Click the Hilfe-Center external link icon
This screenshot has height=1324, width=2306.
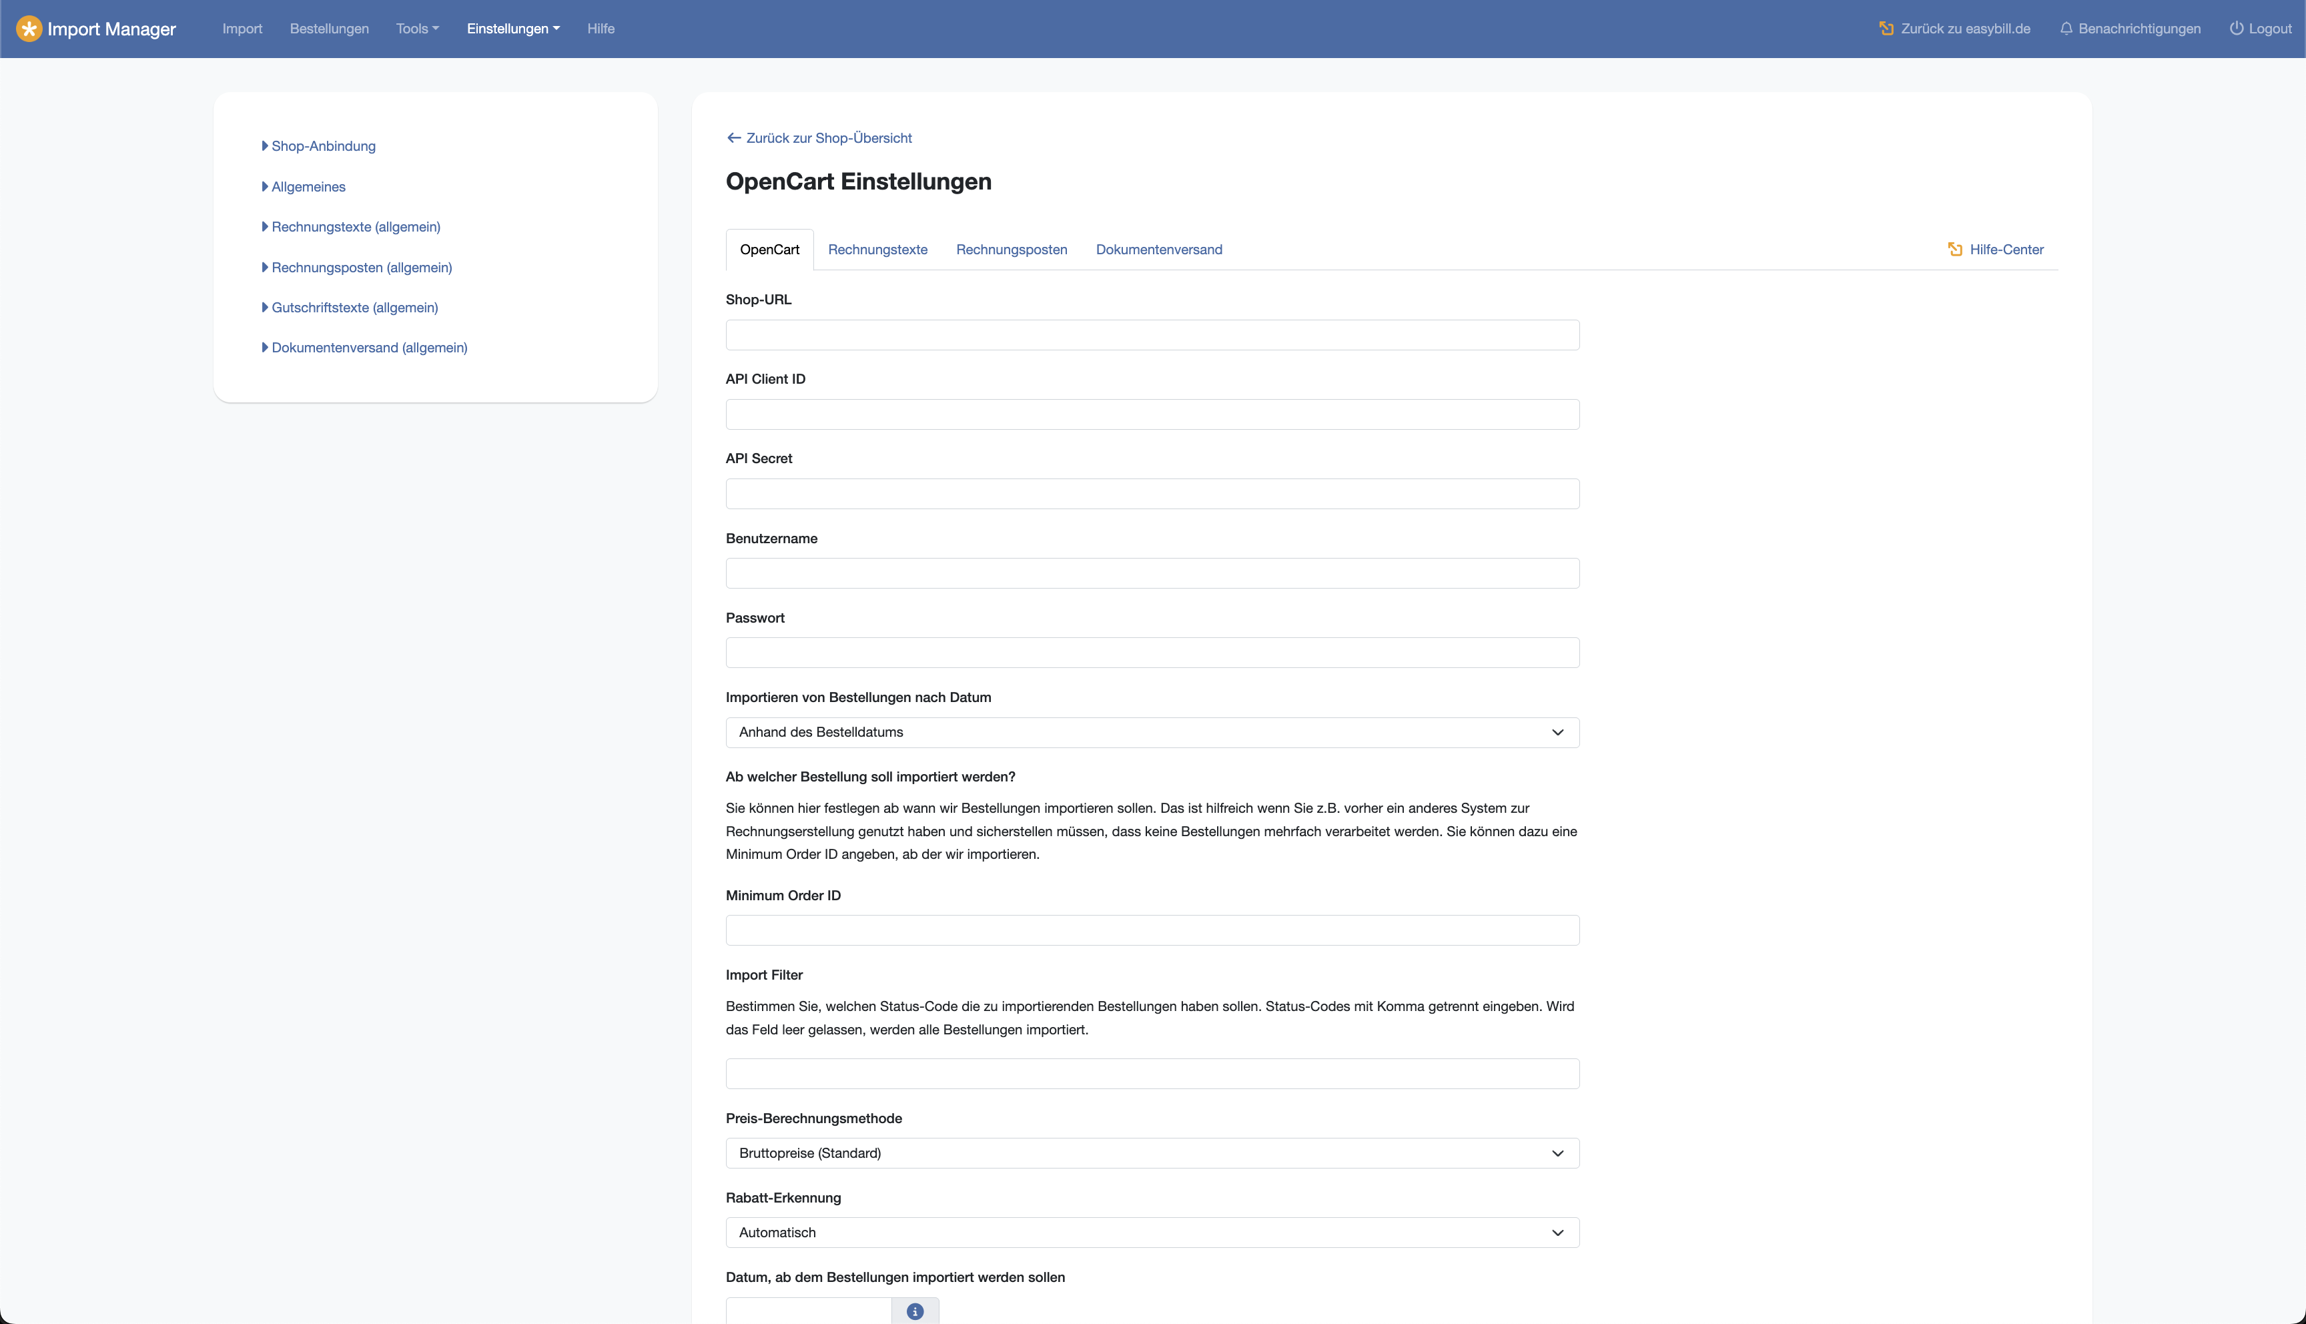(x=1955, y=249)
